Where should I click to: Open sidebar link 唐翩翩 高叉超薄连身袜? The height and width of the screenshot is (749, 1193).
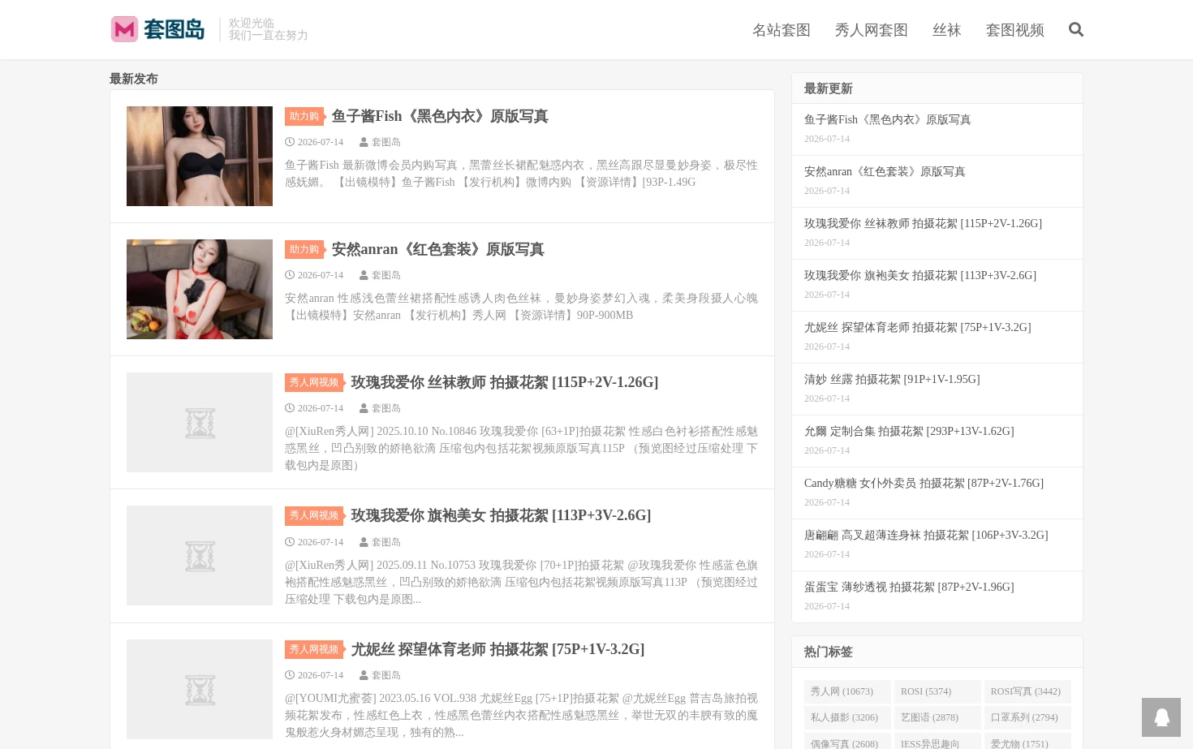coord(926,535)
